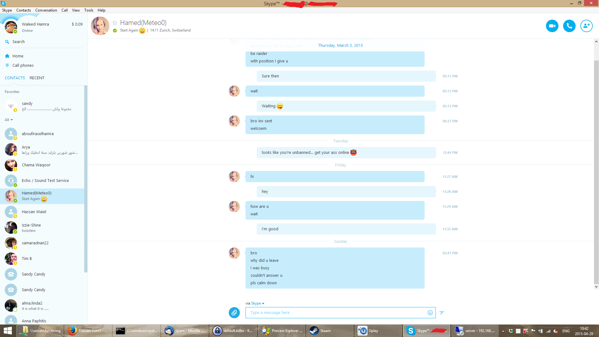Start a video call with Hamed
Image resolution: width=599 pixels, height=337 pixels.
tap(552, 26)
